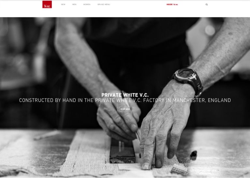Open the NEW menu item
Viewport: 250px width, 178px height.
pos(63,5)
